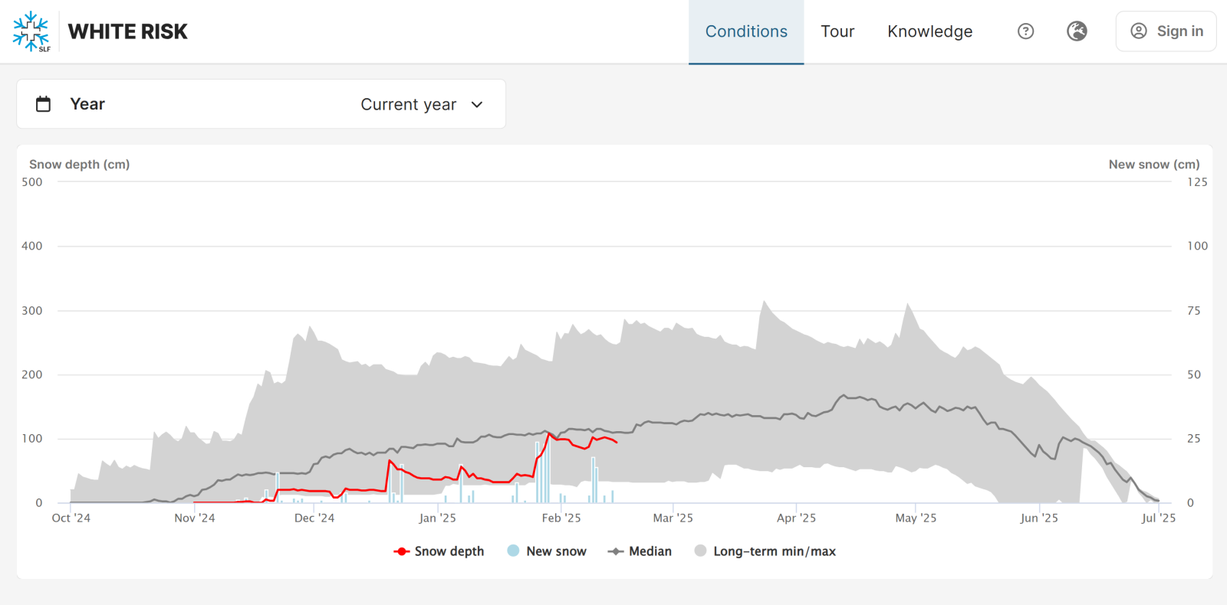The height and width of the screenshot is (605, 1227).
Task: Hide the Median series via legend label
Action: tap(650, 551)
